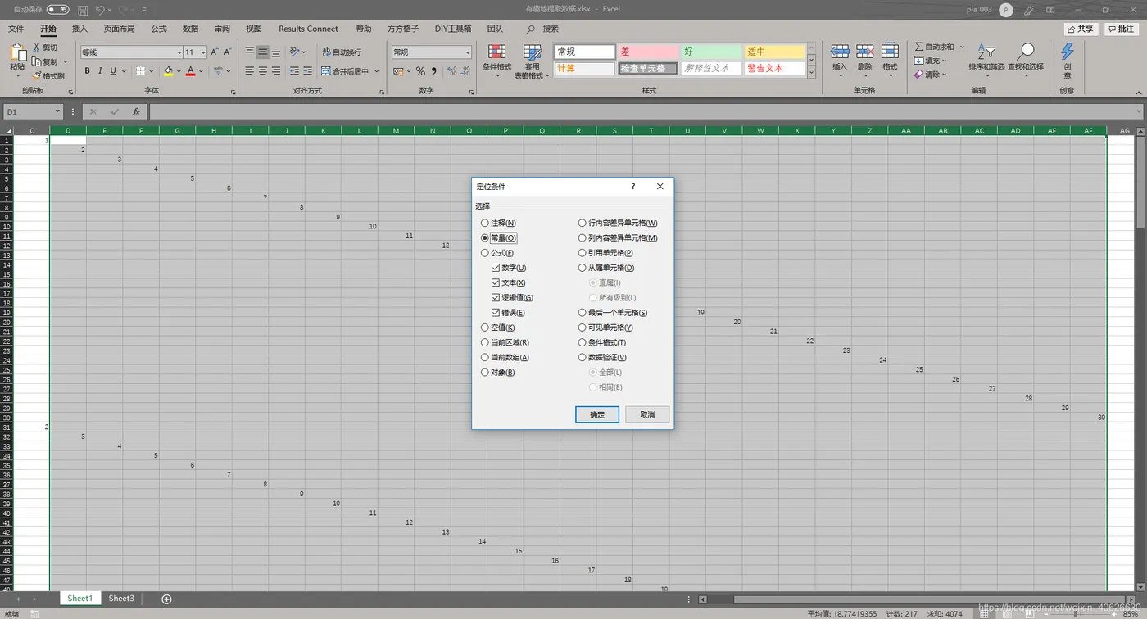Click the increase font size icon
This screenshot has width=1147, height=619.
coord(215,52)
